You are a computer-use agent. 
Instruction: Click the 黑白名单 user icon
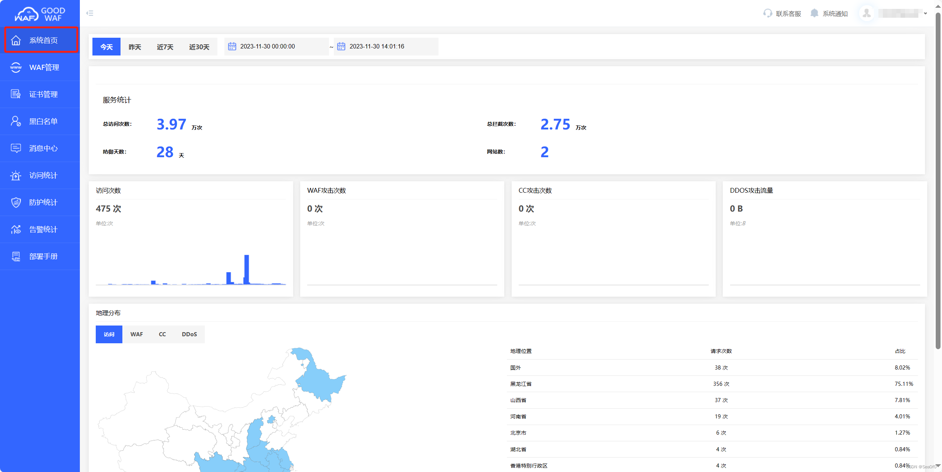pos(16,121)
